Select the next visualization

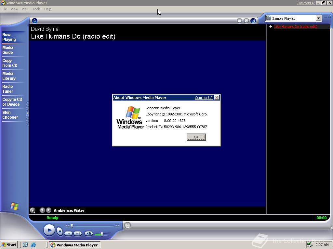click(x=49, y=210)
